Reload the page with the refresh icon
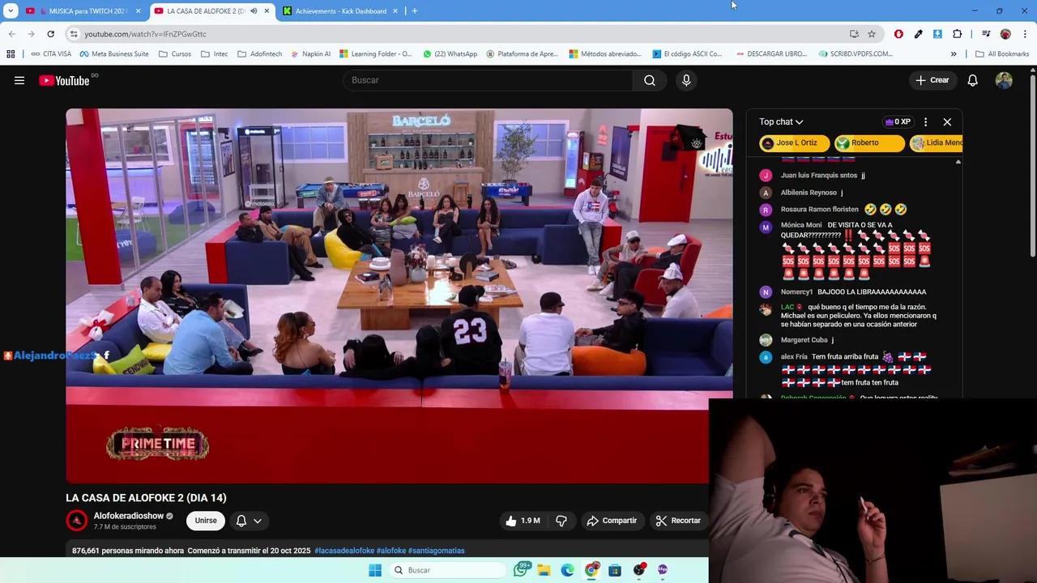This screenshot has height=583, width=1037. [x=50, y=34]
